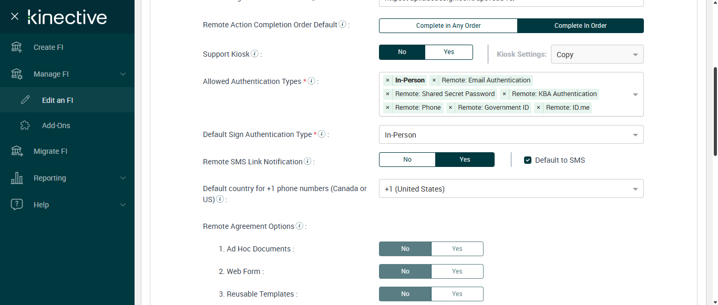The width and height of the screenshot is (718, 305).
Task: Toggle the Default to SMS checkbox
Action: (528, 160)
